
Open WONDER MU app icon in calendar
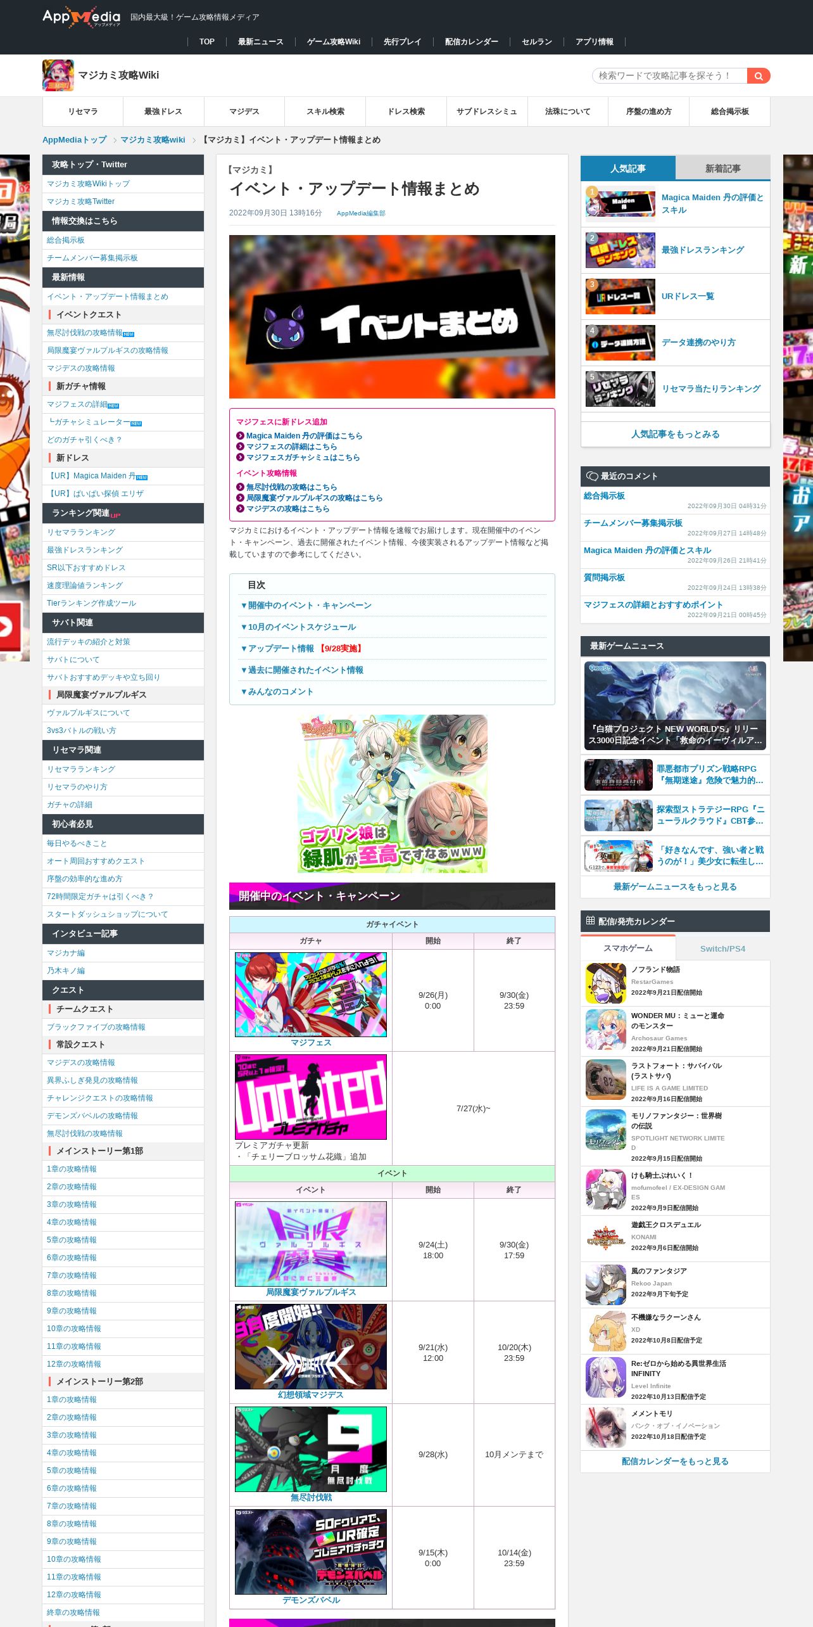point(606,1030)
